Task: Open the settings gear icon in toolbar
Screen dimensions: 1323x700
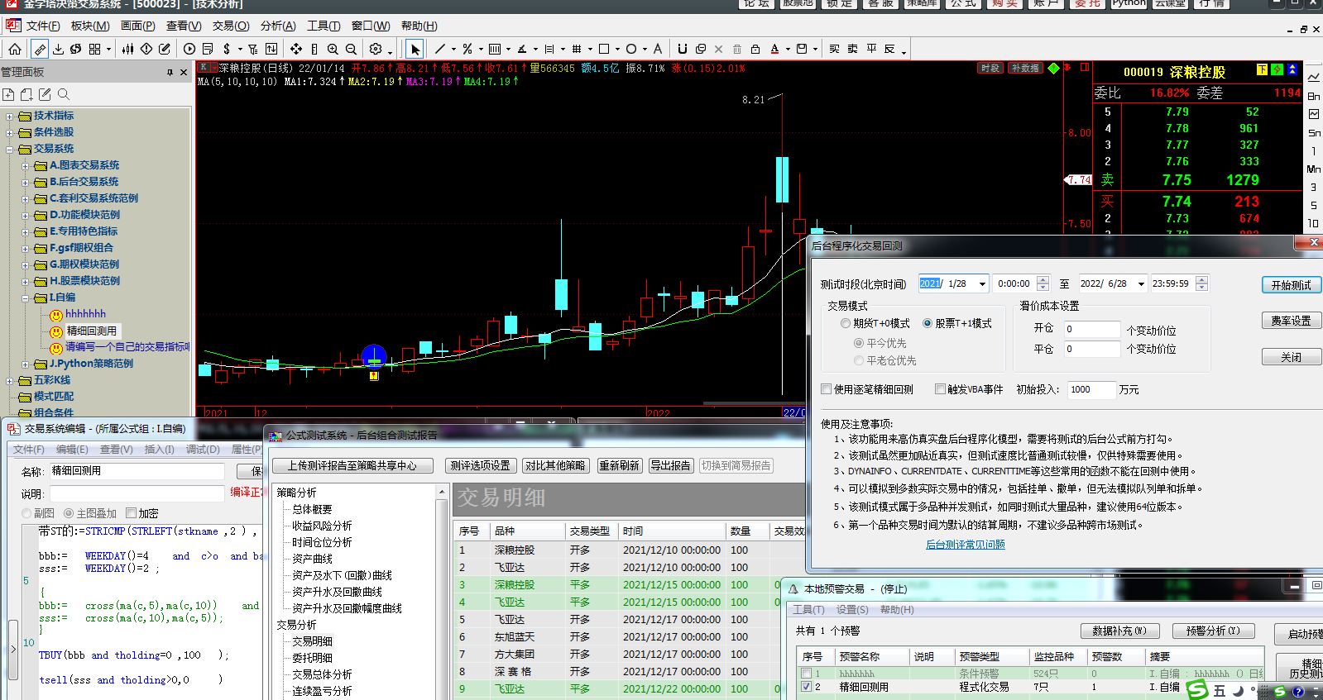Action: click(375, 49)
